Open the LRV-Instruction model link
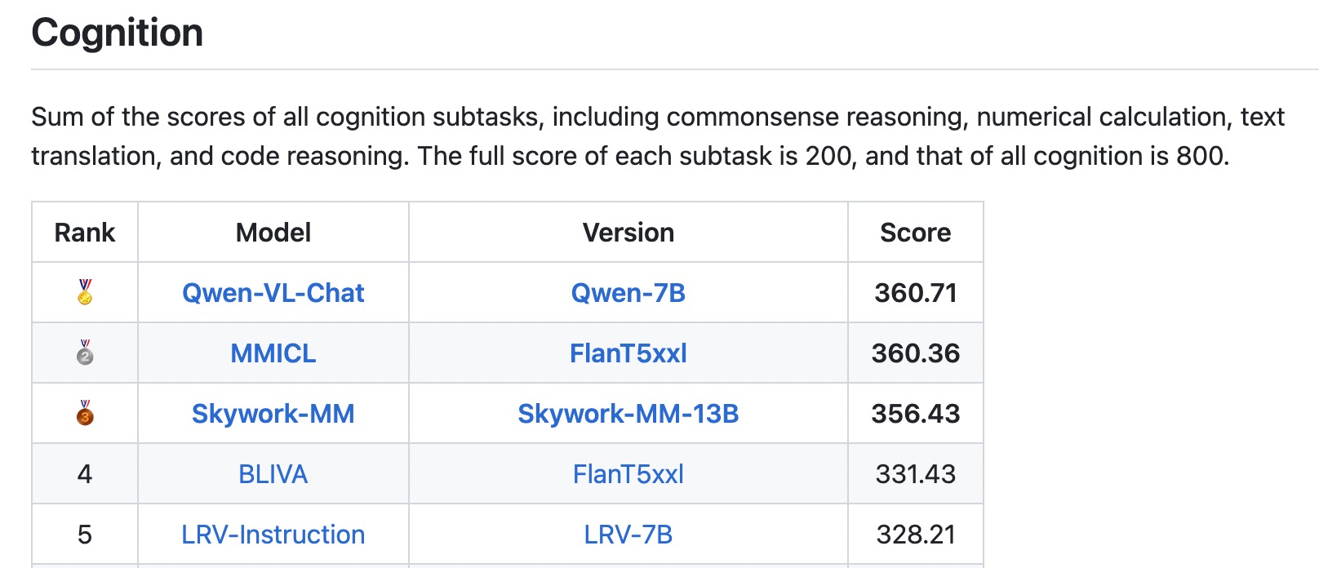Viewport: 1319px width, 568px height. click(x=273, y=535)
